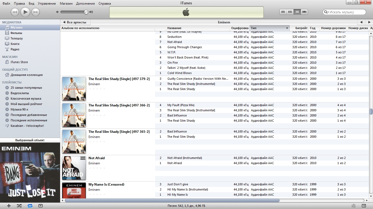Image resolution: width=373 pixels, height=209 pixels.
Task: Sort by Альбом по исполнителю column
Action: (108, 28)
